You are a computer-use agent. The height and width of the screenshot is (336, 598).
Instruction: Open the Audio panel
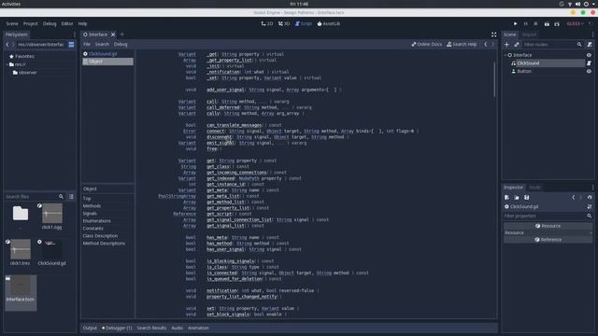click(x=177, y=328)
